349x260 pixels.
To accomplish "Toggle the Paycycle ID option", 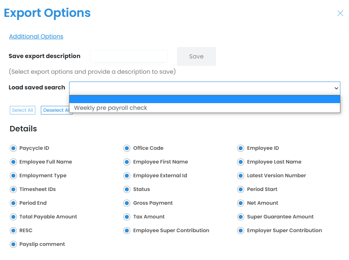I will [13, 148].
